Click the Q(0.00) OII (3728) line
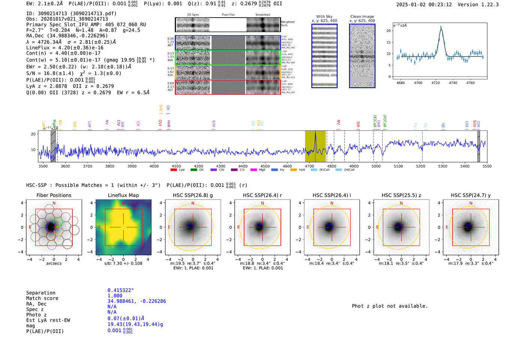The width and height of the screenshot is (525, 357). coord(88,93)
